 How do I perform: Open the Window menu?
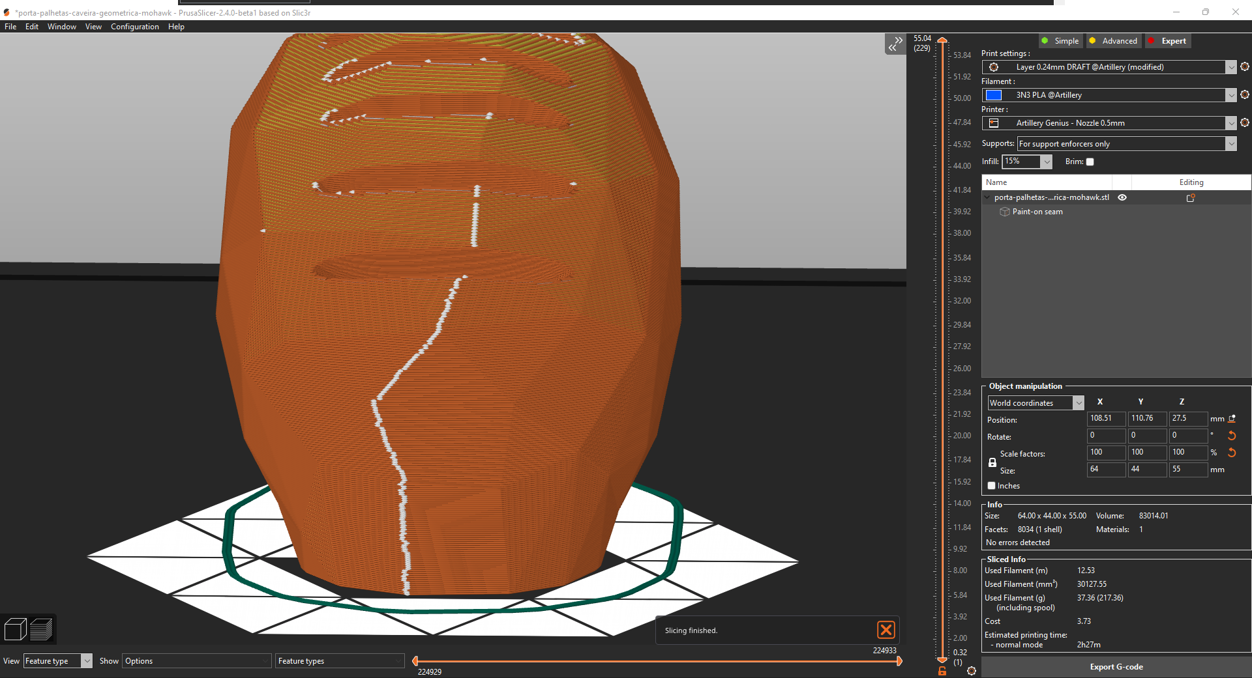click(x=62, y=27)
